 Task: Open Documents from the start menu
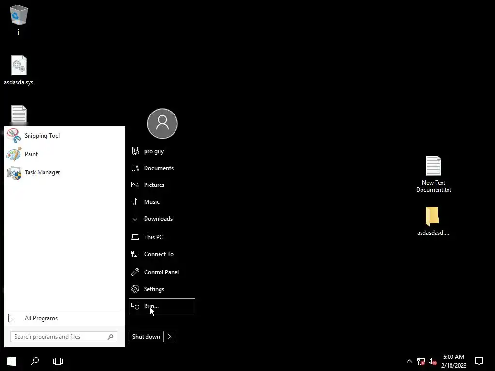tap(161, 168)
